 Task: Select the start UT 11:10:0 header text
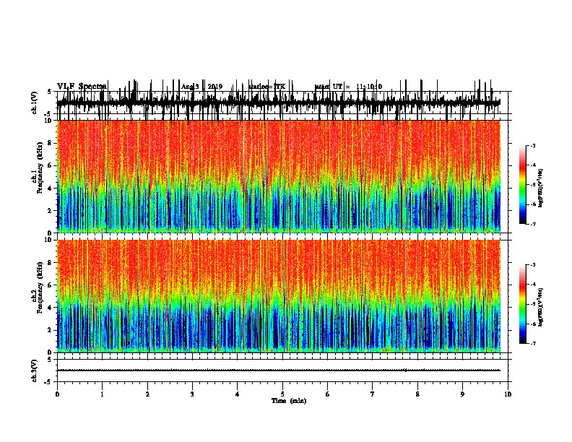(x=348, y=87)
